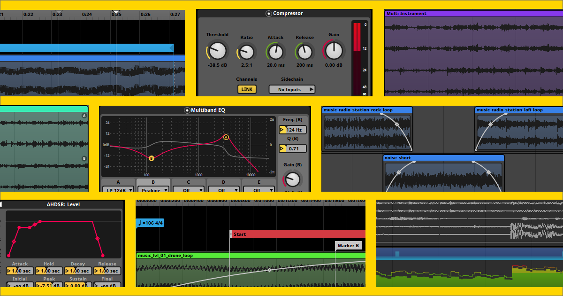Click the fade curve handle on drone loop
Image resolution: width=563 pixels, height=296 pixels.
tap(269, 270)
